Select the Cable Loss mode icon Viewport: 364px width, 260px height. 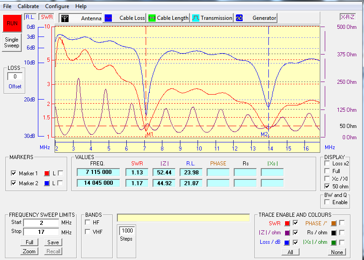(x=108, y=18)
